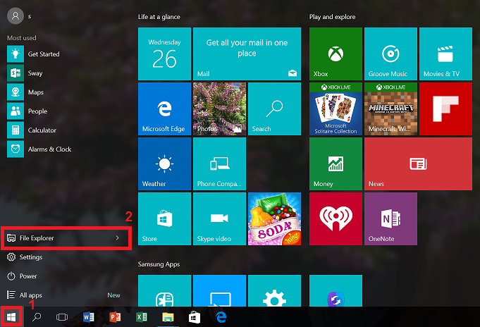Click the 'Life at a glance' group header
The height and width of the screenshot is (327, 480).
(x=159, y=17)
